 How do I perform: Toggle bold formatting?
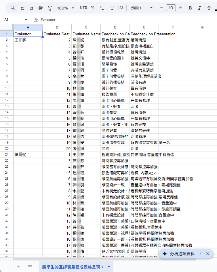tap(191, 8)
